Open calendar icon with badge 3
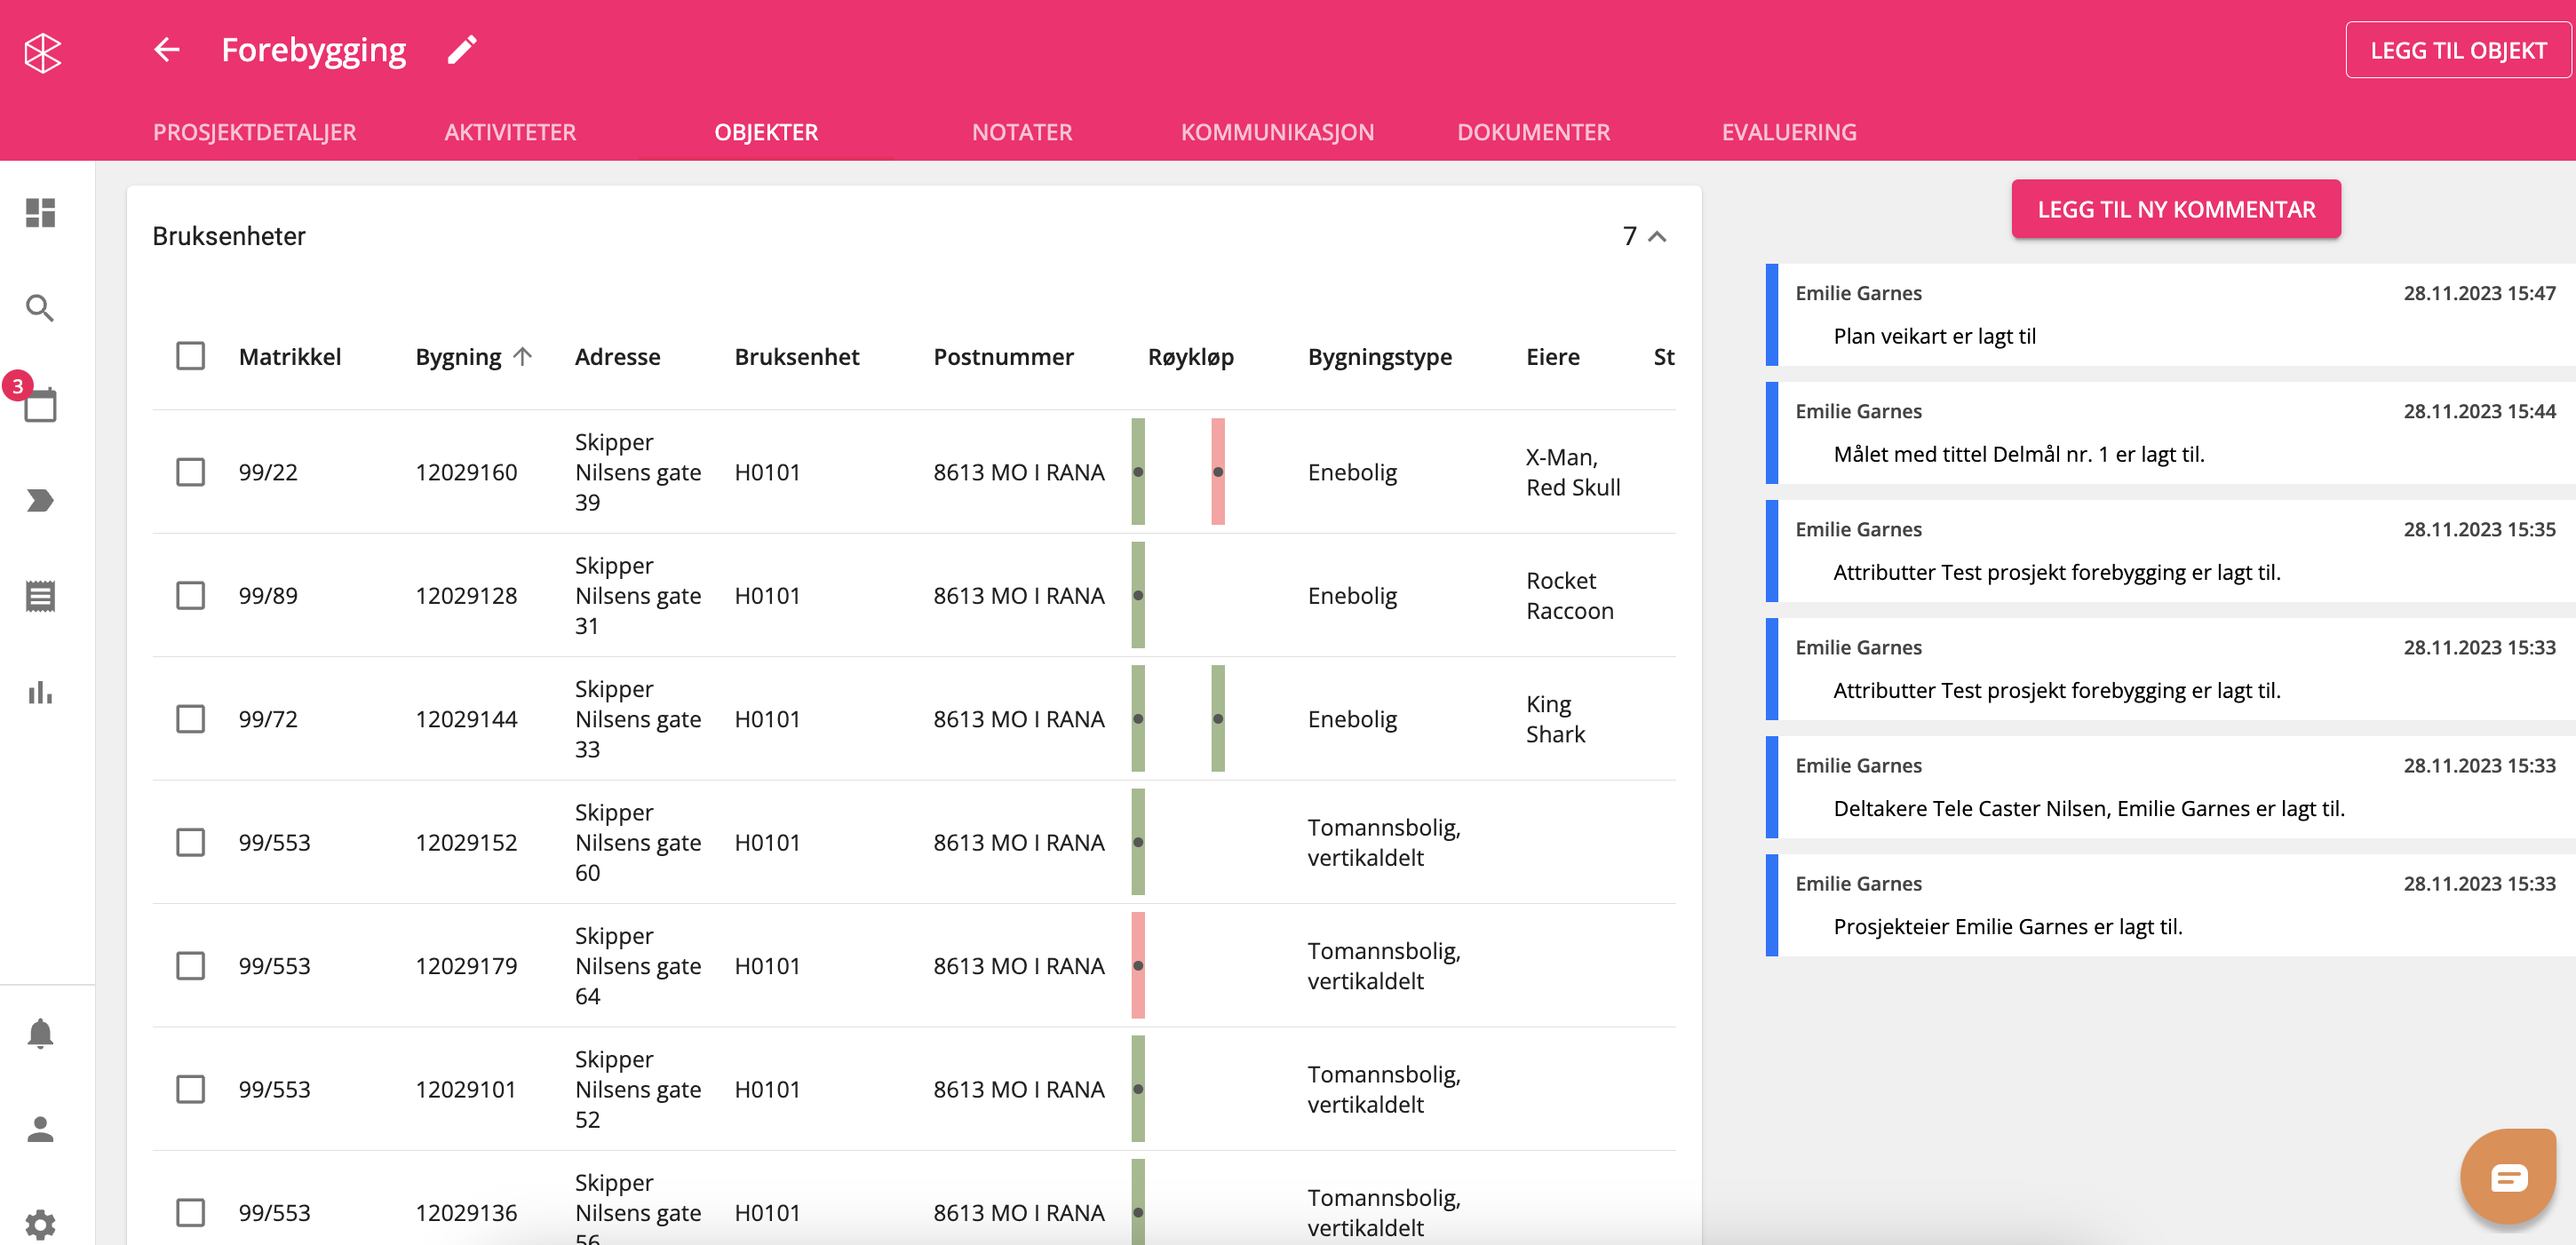This screenshot has width=2576, height=1245. tap(40, 404)
